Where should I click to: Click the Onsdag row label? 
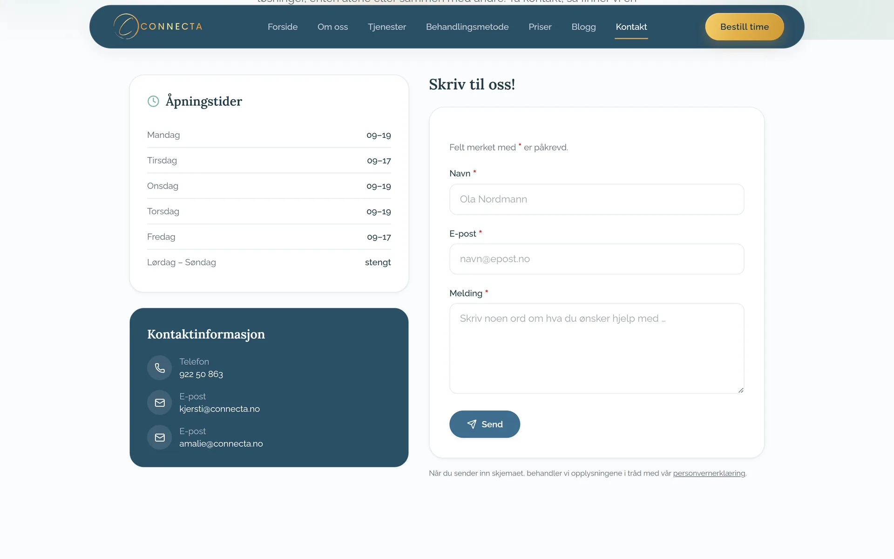click(163, 186)
